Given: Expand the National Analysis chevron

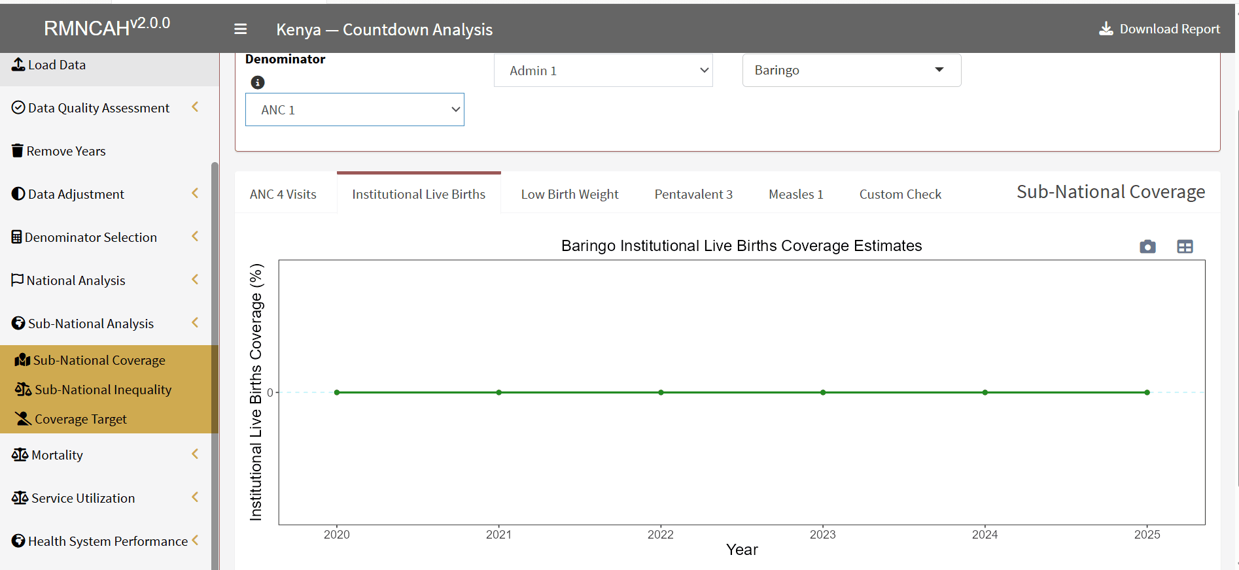Looking at the screenshot, I should point(195,280).
